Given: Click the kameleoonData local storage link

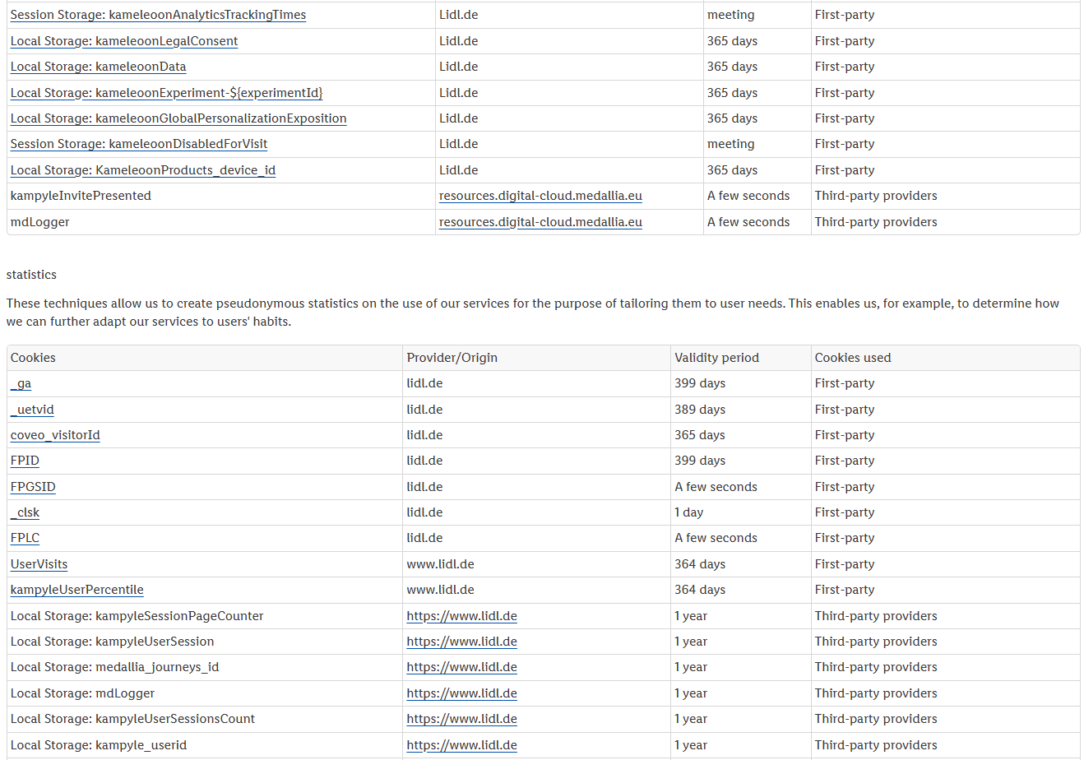Looking at the screenshot, I should coord(98,67).
